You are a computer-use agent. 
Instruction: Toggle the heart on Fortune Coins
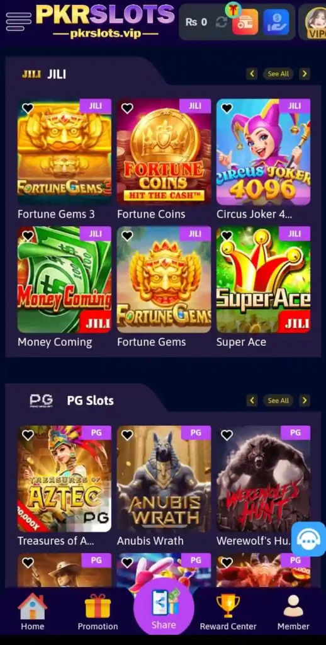127,108
